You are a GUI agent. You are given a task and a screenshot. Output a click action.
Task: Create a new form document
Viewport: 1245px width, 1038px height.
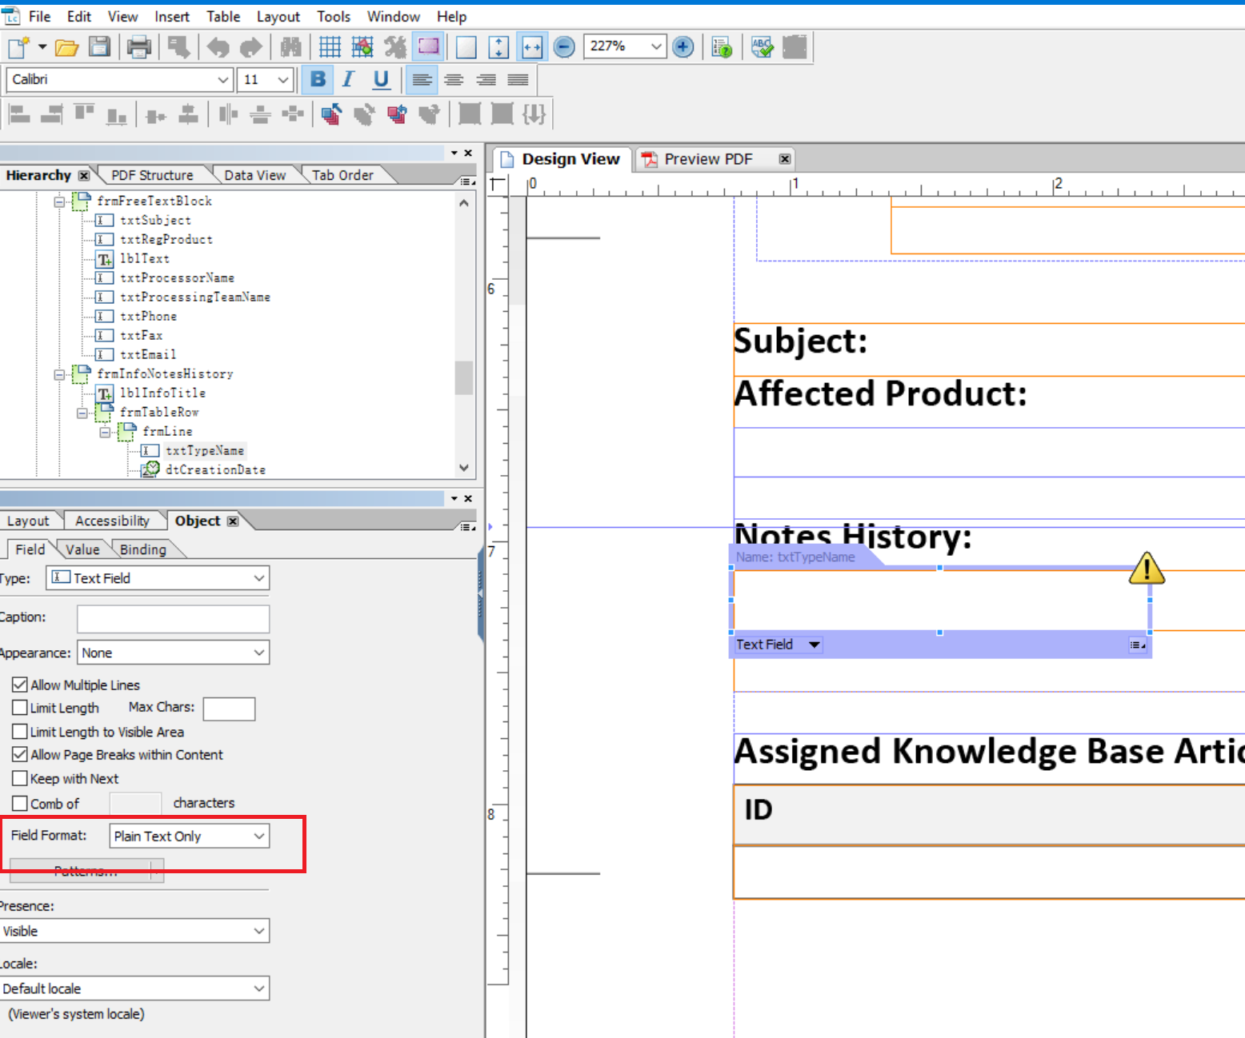tap(18, 47)
